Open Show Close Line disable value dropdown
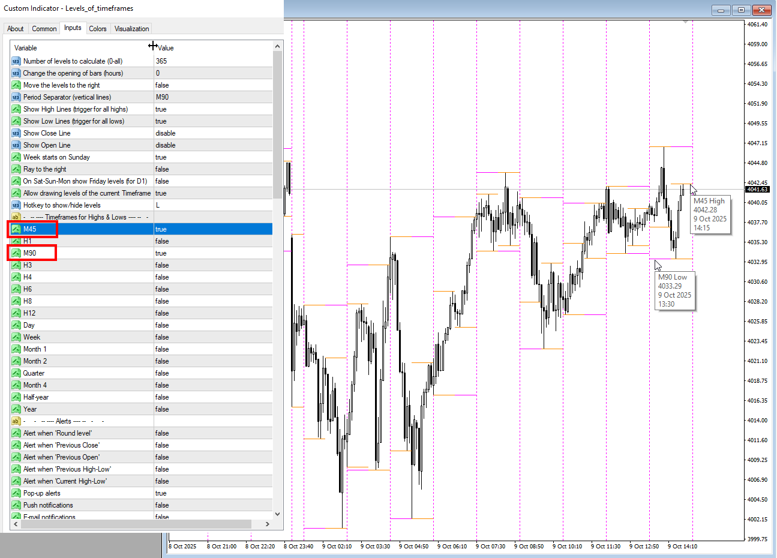The image size is (777, 558). (213, 133)
